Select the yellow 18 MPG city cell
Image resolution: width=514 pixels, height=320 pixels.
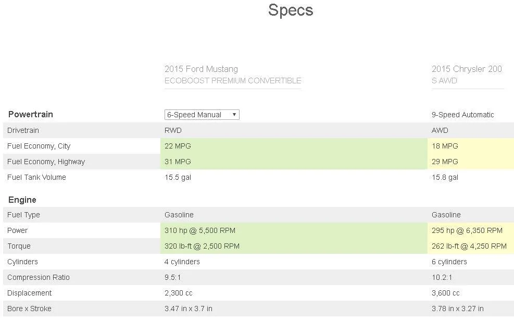pos(471,146)
